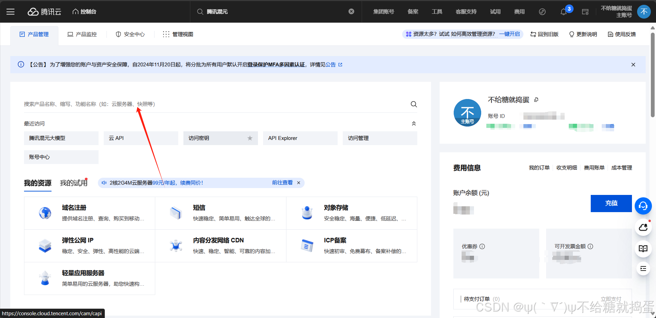Copy the account name 不给糖就捣蛋
The width and height of the screenshot is (656, 318).
pyautogui.click(x=536, y=100)
